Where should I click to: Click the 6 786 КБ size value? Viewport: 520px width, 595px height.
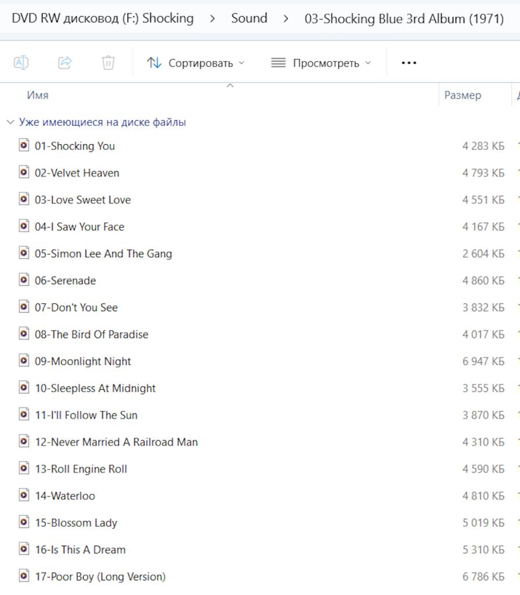coord(483,577)
